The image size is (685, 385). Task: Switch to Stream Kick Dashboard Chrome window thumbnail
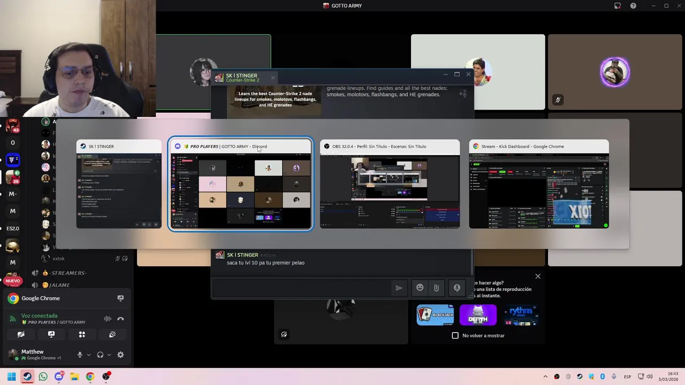539,184
